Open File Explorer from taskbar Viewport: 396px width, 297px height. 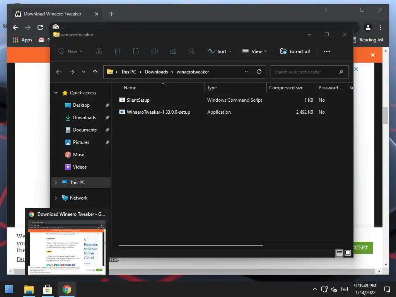29,289
